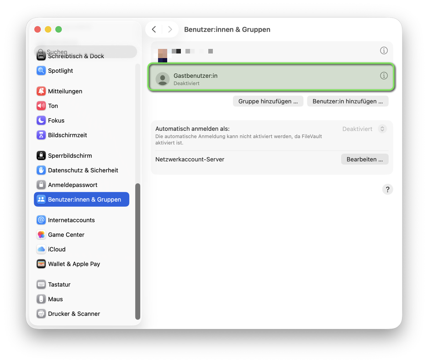Click the Suchen search field
The width and height of the screenshot is (428, 363).
pyautogui.click(x=87, y=52)
